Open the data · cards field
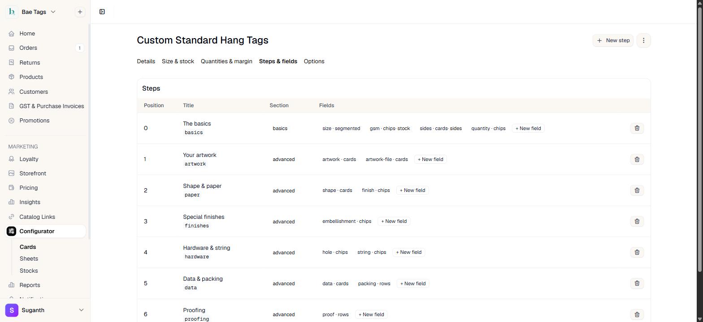The height and width of the screenshot is (322, 703). pos(335,283)
